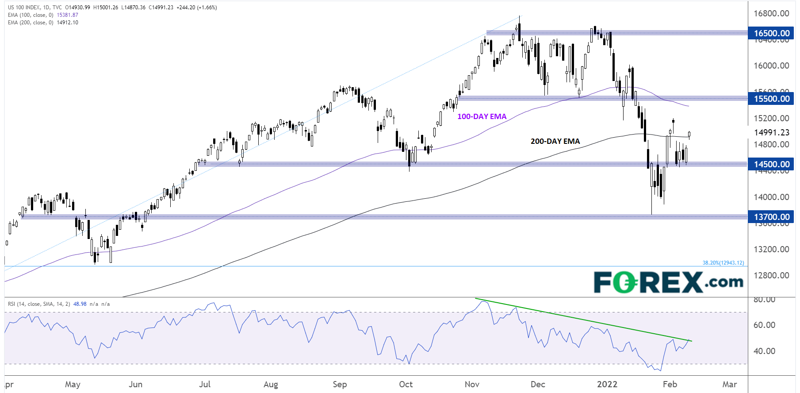Click the 38.20% Fibonacci retracement label

[x=723, y=263]
